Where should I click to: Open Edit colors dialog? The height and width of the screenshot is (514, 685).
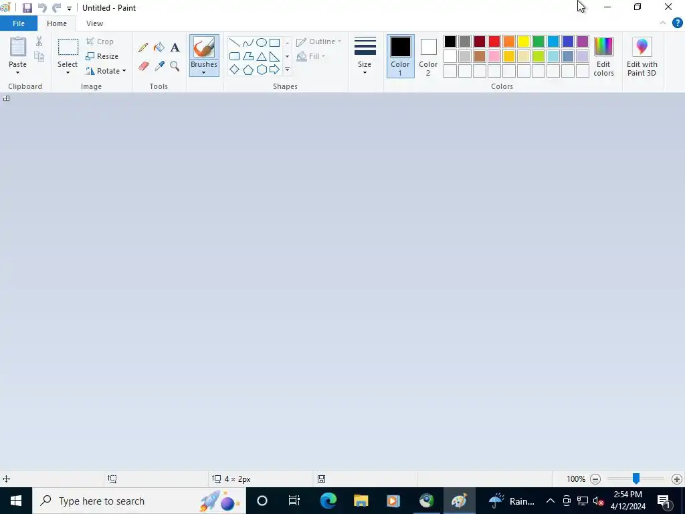(603, 56)
